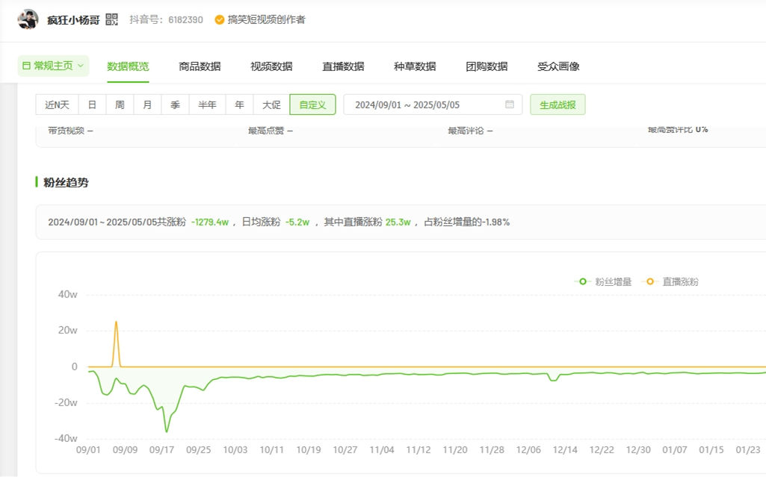Open the calendar icon in date range field
This screenshot has height=477, width=766.
tap(510, 105)
